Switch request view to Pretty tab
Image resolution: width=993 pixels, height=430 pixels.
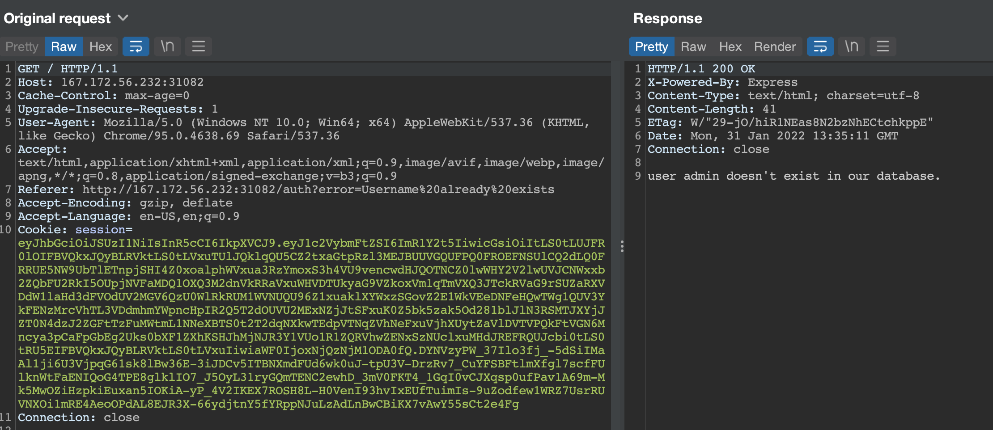pyautogui.click(x=22, y=46)
